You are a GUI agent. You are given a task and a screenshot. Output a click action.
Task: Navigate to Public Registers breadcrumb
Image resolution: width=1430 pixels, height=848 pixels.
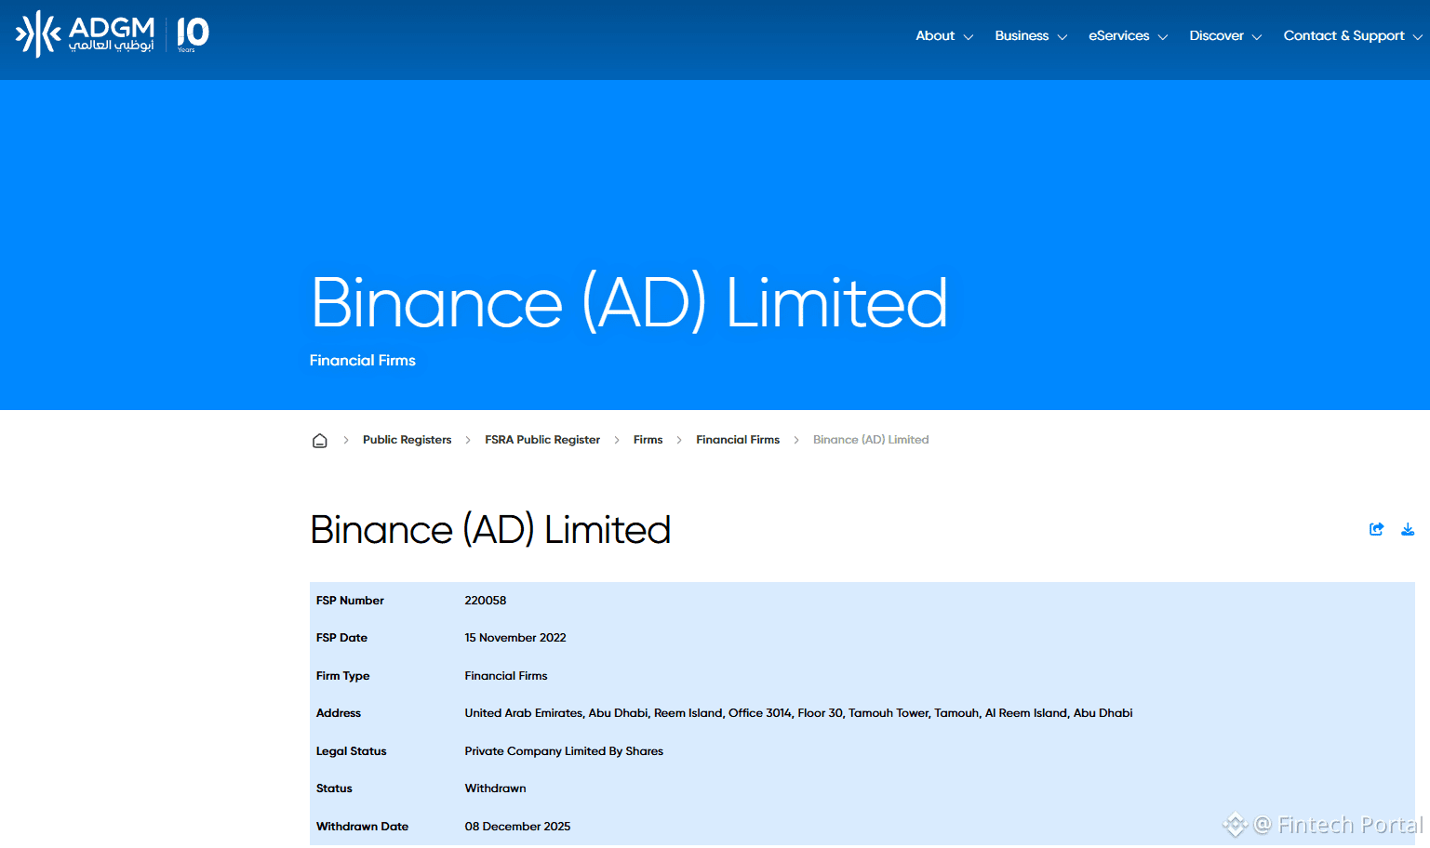[x=407, y=440]
